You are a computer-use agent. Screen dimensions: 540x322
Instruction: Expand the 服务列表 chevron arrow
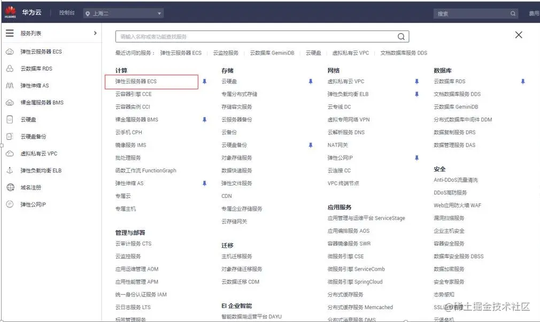point(95,33)
